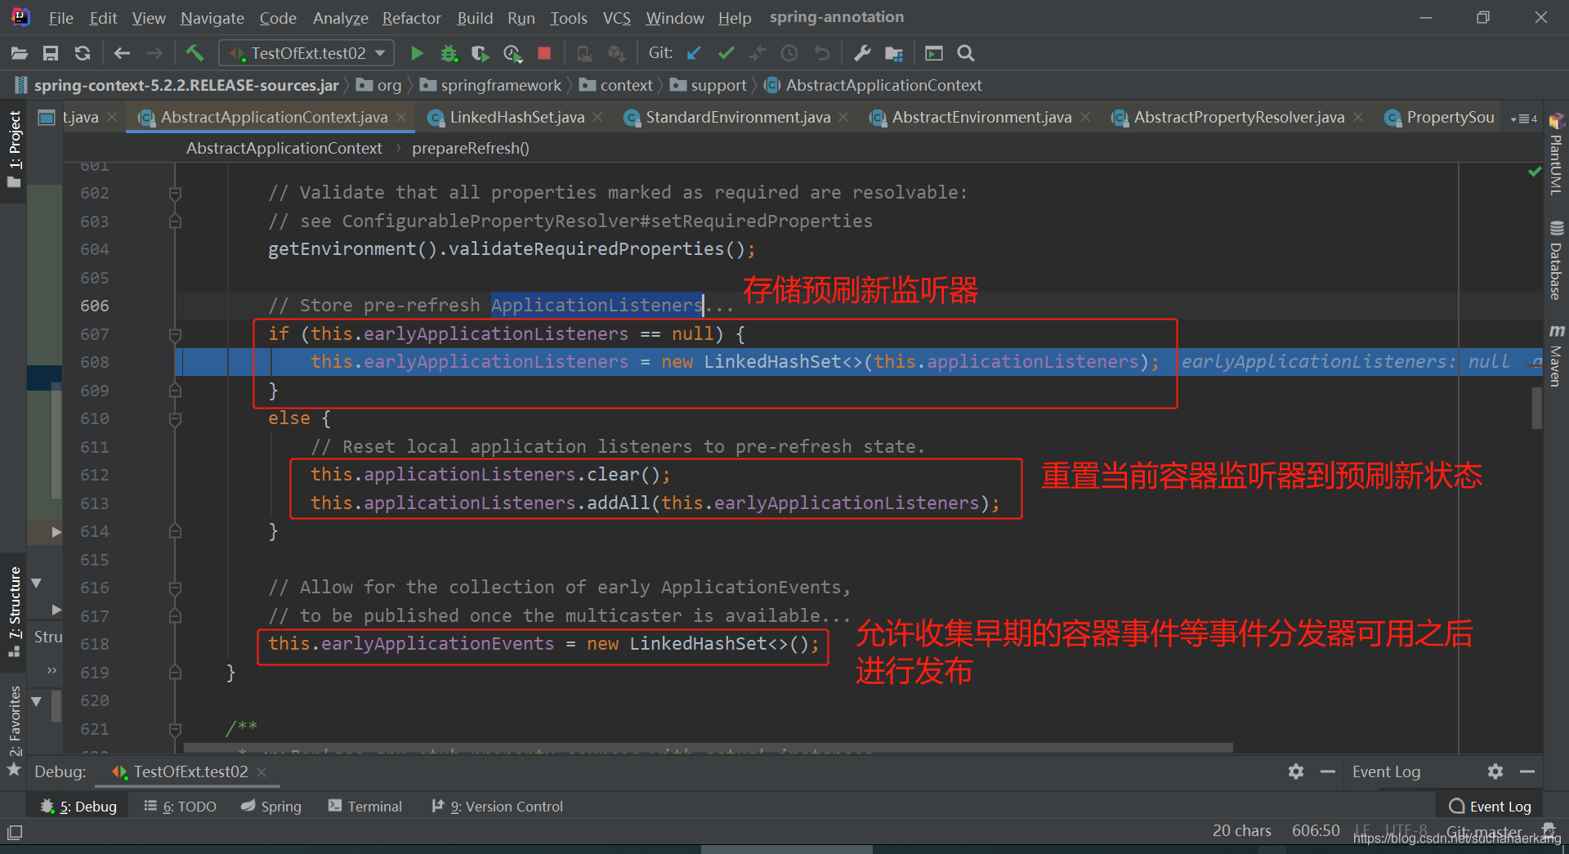Start debugging with the green bug icon
The image size is (1569, 854).
[449, 53]
